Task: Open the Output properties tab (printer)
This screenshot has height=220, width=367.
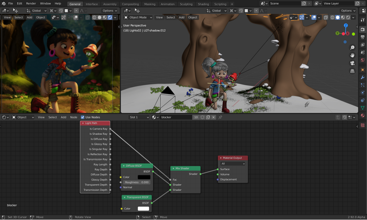Action: pos(362,37)
